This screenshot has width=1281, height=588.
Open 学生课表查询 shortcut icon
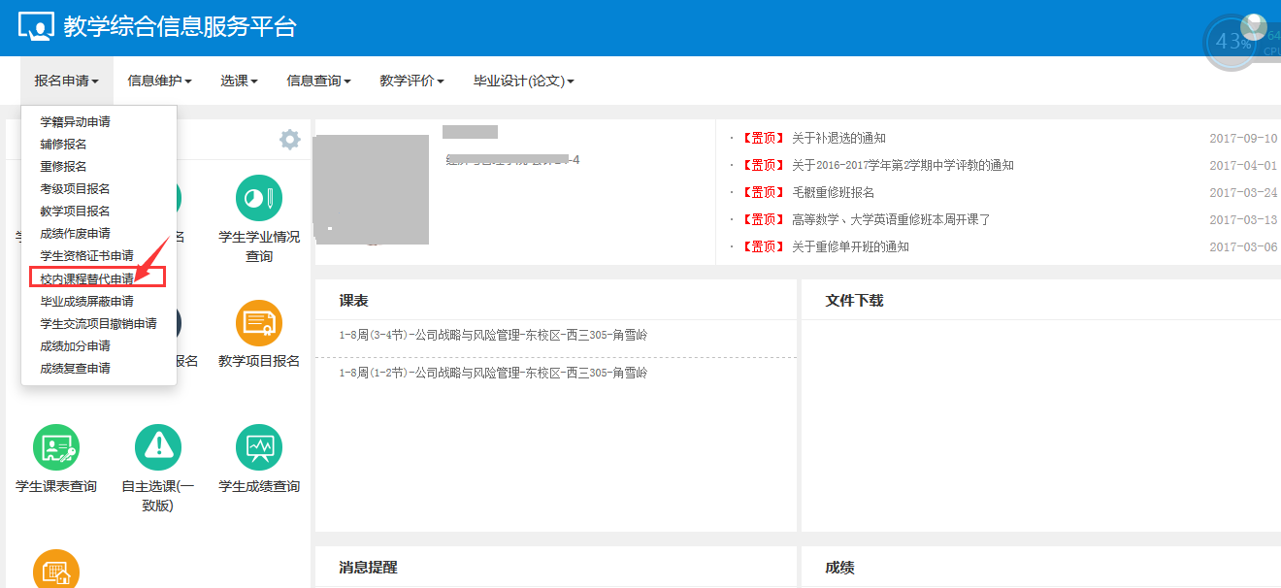(x=56, y=448)
